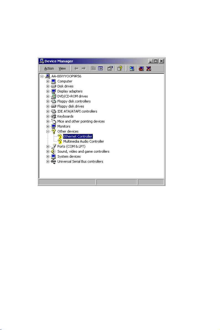This screenshot has height=330, width=220.
Task: Expand the System devices category
Action: [x=48, y=157]
